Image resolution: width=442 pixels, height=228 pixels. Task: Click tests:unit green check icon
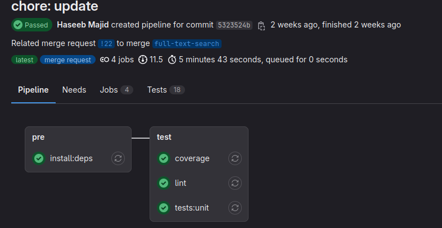click(x=164, y=208)
